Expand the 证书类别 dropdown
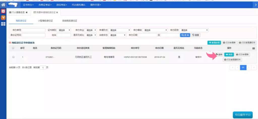258x119 pixels. (64, 30)
